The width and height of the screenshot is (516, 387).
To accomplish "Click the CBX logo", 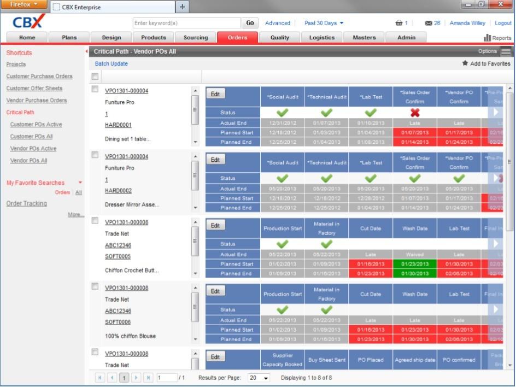I will coord(28,21).
